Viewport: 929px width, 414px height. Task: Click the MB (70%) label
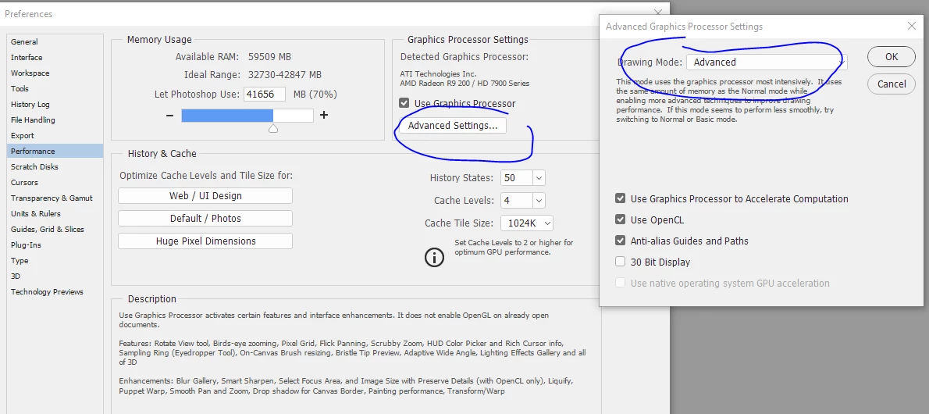(315, 95)
